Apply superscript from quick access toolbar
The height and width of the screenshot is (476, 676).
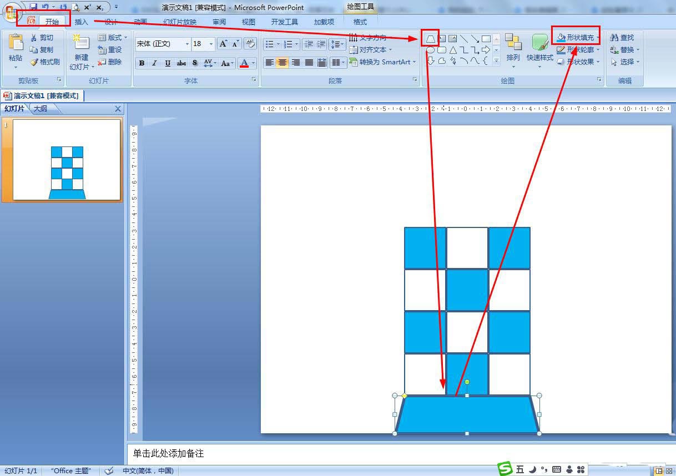pyautogui.click(x=87, y=7)
